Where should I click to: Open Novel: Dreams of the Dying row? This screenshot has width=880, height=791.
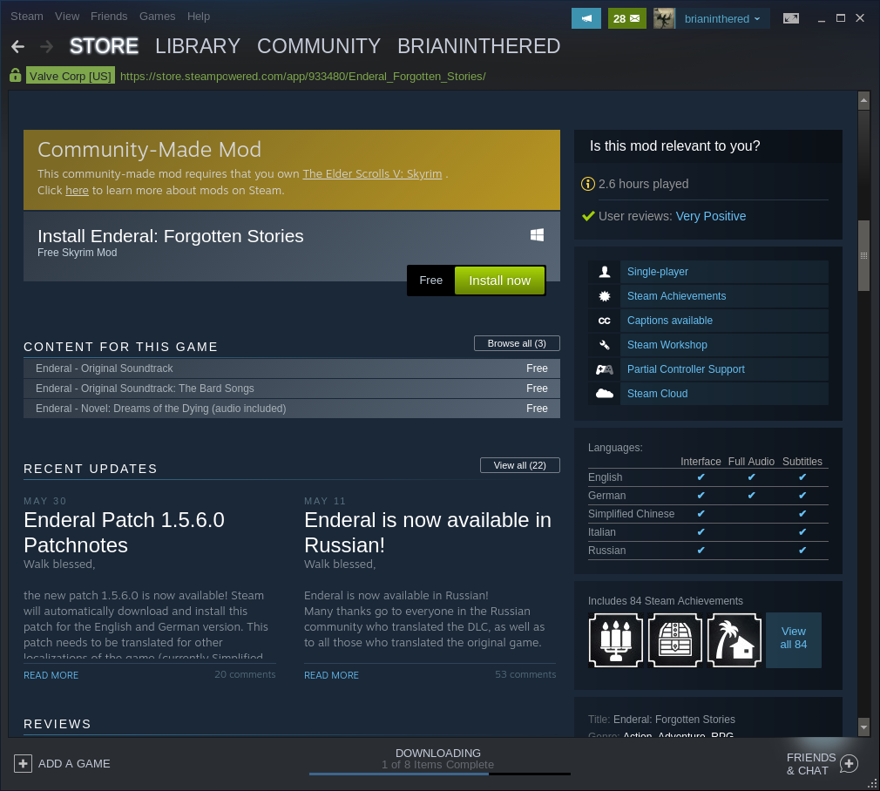click(292, 409)
